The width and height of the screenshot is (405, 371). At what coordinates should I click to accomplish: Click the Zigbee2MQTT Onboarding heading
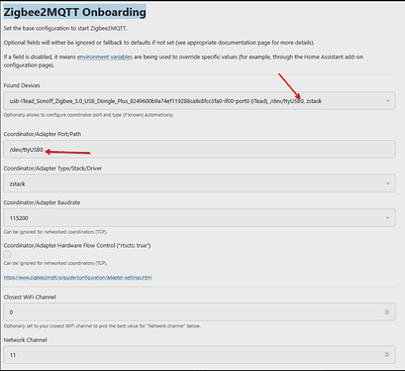pyautogui.click(x=74, y=12)
